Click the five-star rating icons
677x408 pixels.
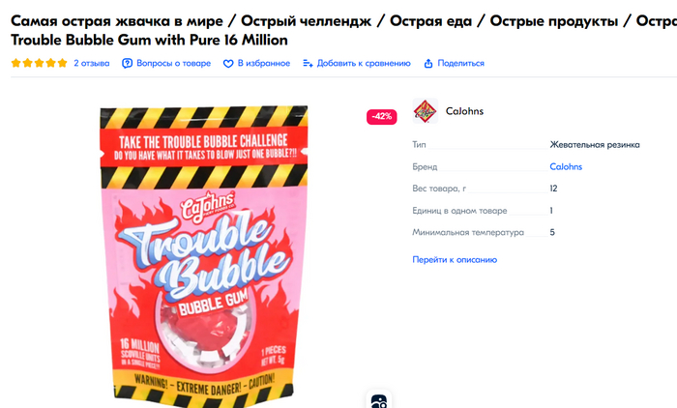[40, 63]
